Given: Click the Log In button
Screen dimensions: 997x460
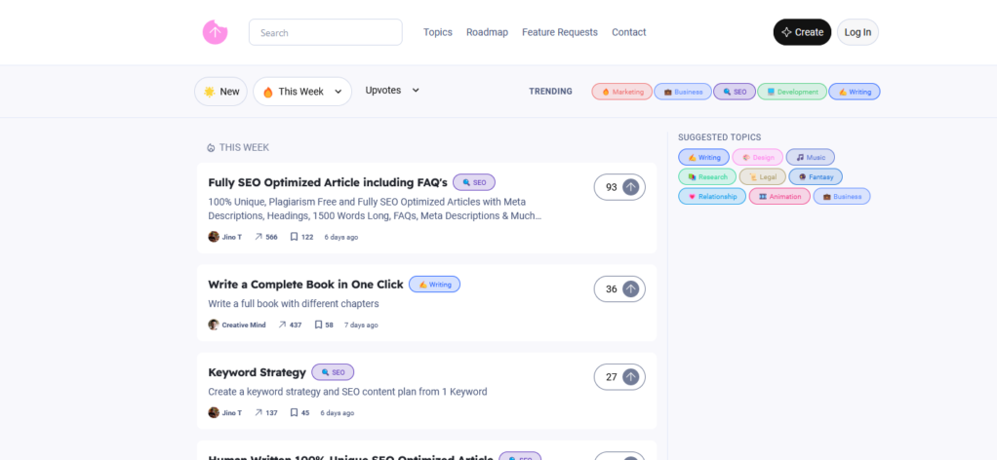Looking at the screenshot, I should tap(857, 32).
